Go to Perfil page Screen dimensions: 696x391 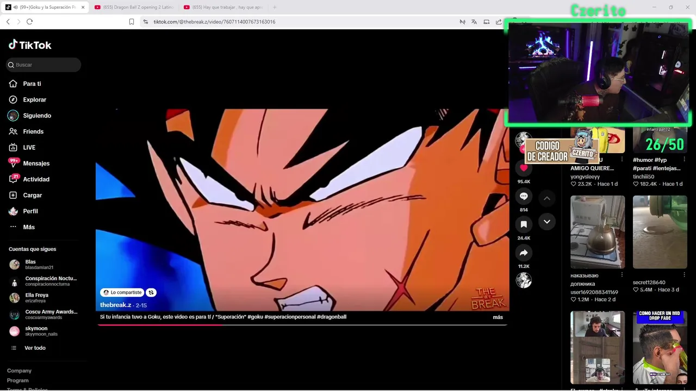point(30,211)
